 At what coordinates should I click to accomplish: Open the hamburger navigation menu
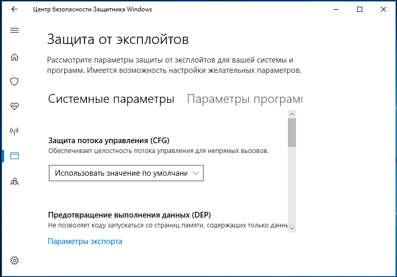pyautogui.click(x=14, y=30)
